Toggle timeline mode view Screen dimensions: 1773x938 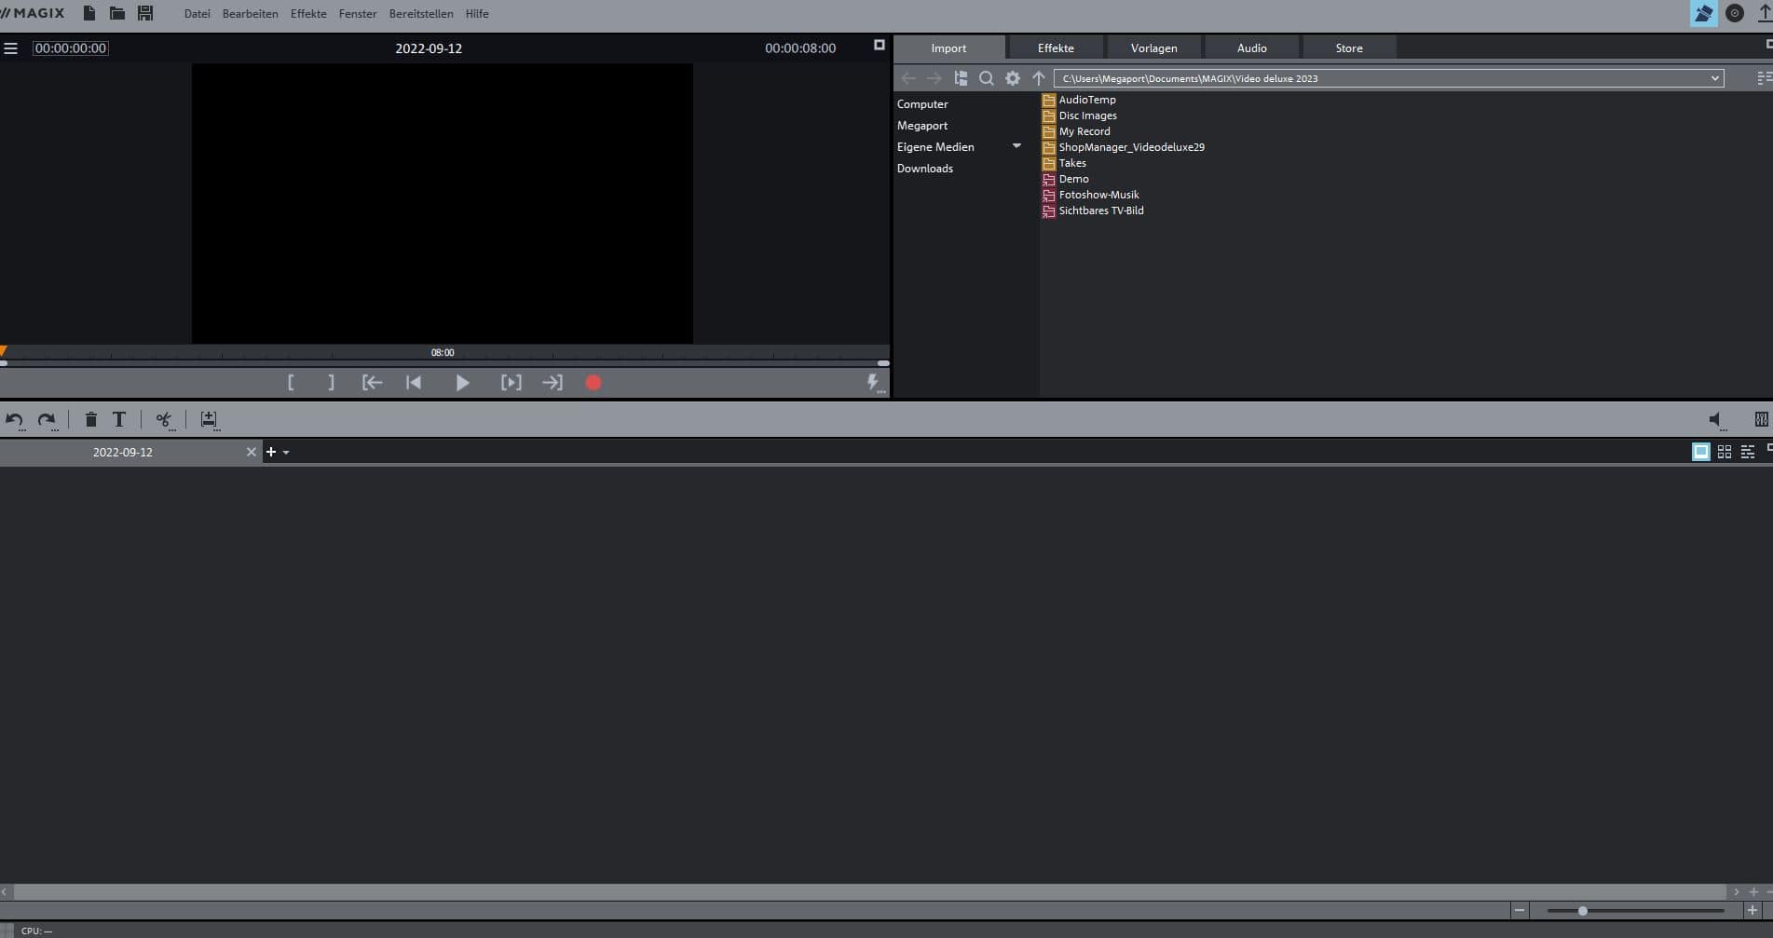click(x=1748, y=452)
